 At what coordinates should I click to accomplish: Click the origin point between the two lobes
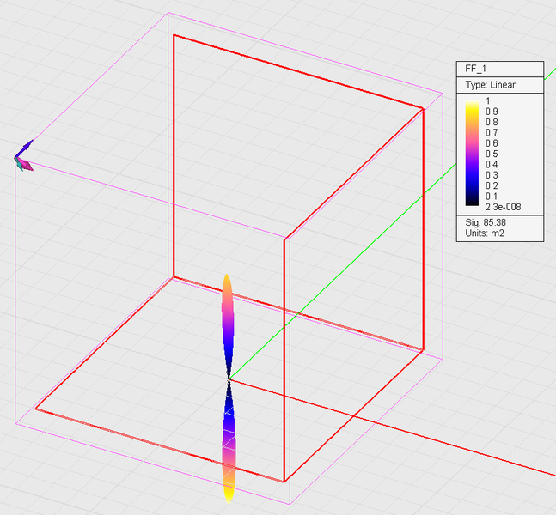pyautogui.click(x=229, y=378)
